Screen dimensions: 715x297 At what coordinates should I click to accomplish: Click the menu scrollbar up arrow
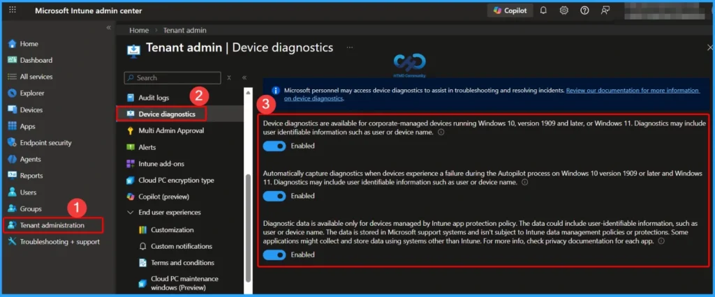tap(248, 93)
